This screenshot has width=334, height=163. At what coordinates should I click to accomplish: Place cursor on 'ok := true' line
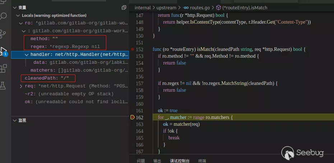168,110
